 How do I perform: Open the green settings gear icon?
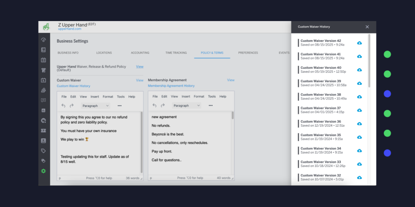[x=43, y=171]
